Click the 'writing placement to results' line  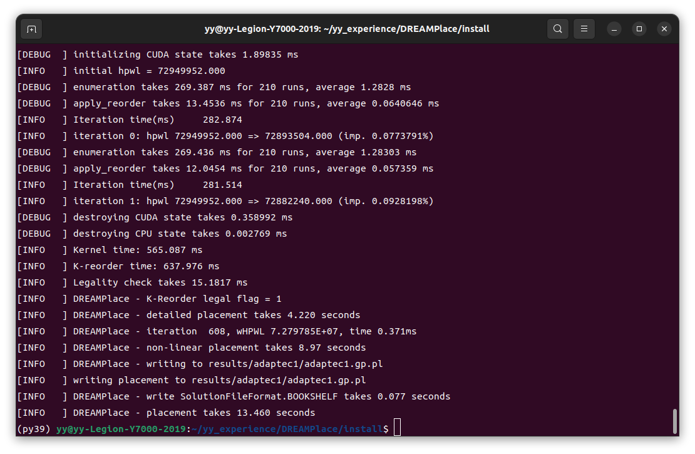click(x=191, y=380)
